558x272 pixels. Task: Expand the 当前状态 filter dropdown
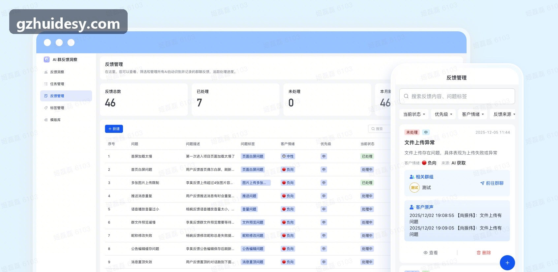(414, 114)
